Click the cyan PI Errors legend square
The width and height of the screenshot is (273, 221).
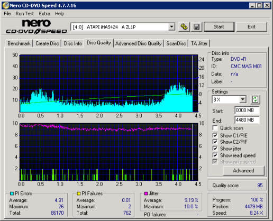[12, 194]
